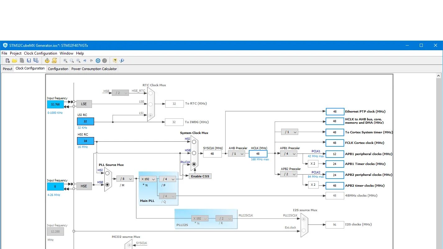Click the first magnifier zoom icon
This screenshot has height=249, width=443.
tap(65, 61)
